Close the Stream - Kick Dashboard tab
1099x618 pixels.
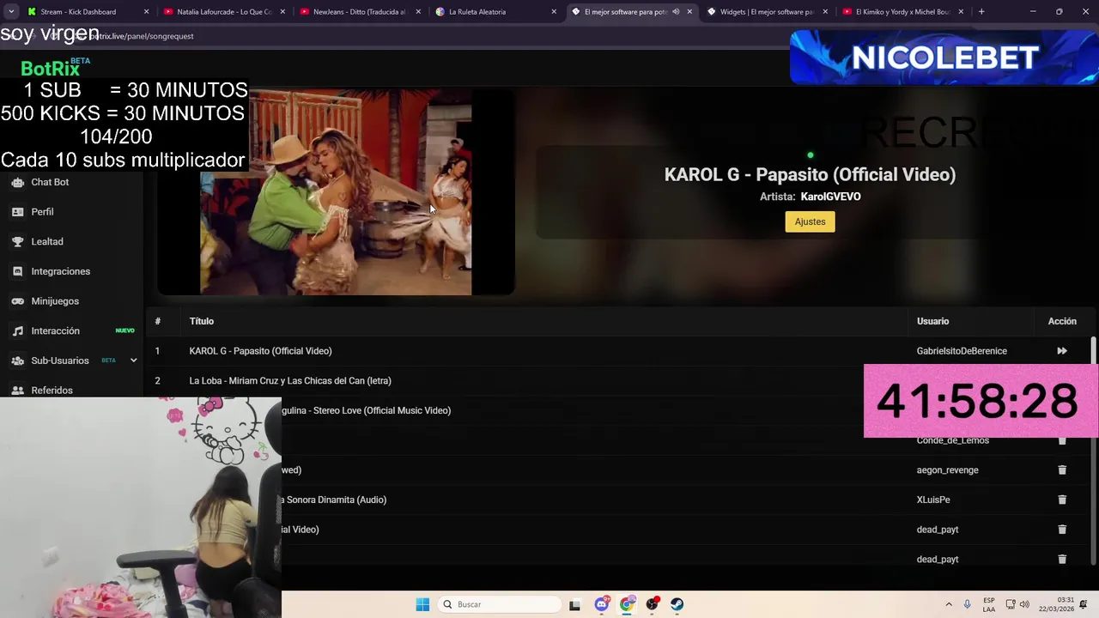146,12
